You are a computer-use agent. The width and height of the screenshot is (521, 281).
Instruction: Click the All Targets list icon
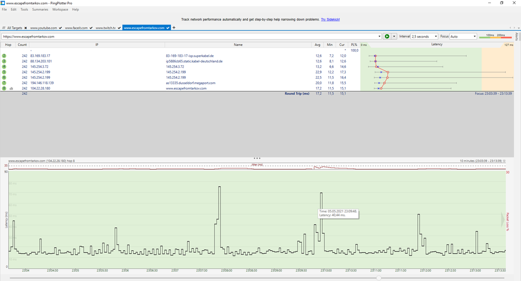coord(4,28)
